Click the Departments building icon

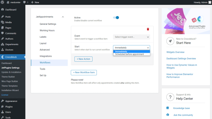click(2, 44)
